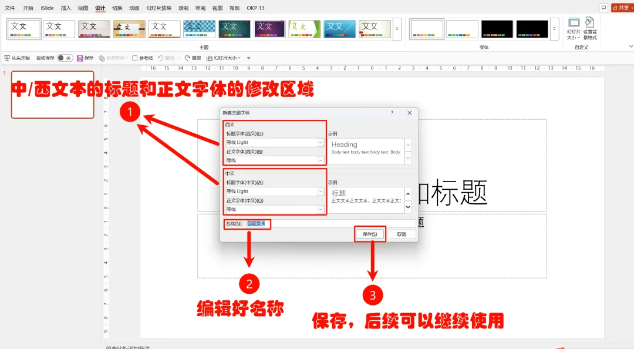Screen dimensions: 634x349
Task: Click the Western sample preview scroll-up arrow
Action: (x=408, y=145)
